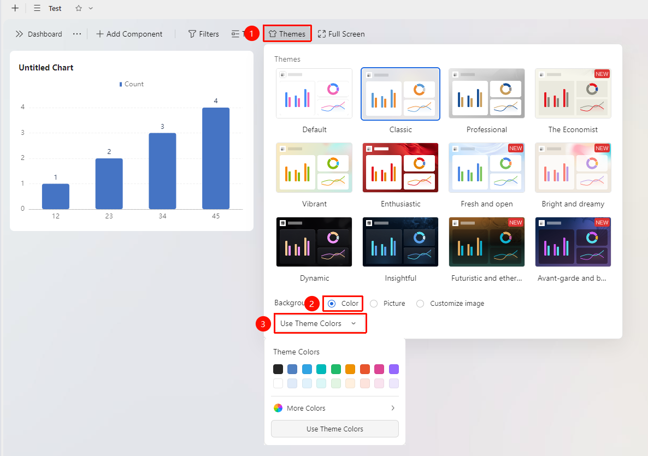Viewport: 648px width, 456px height.
Task: Pick the white theme color swatch
Action: (x=278, y=383)
